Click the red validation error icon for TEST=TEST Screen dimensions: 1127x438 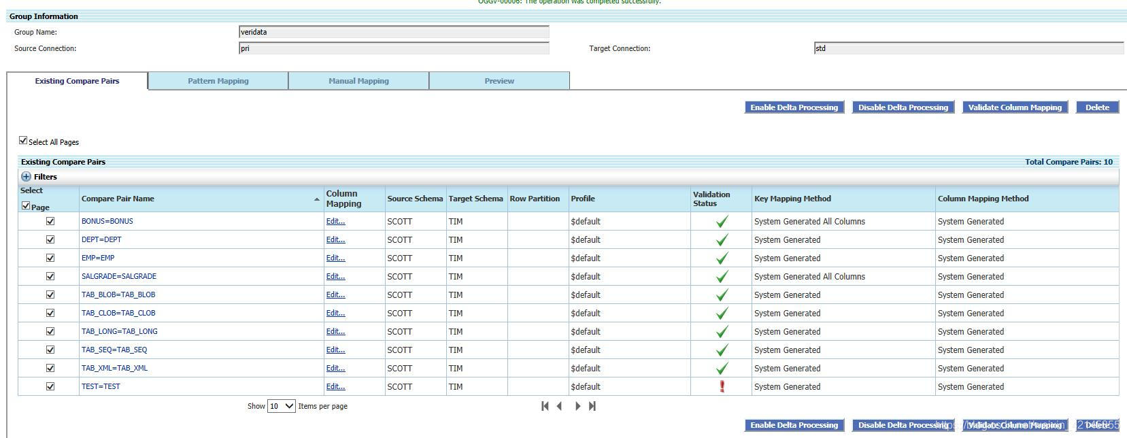click(x=722, y=386)
